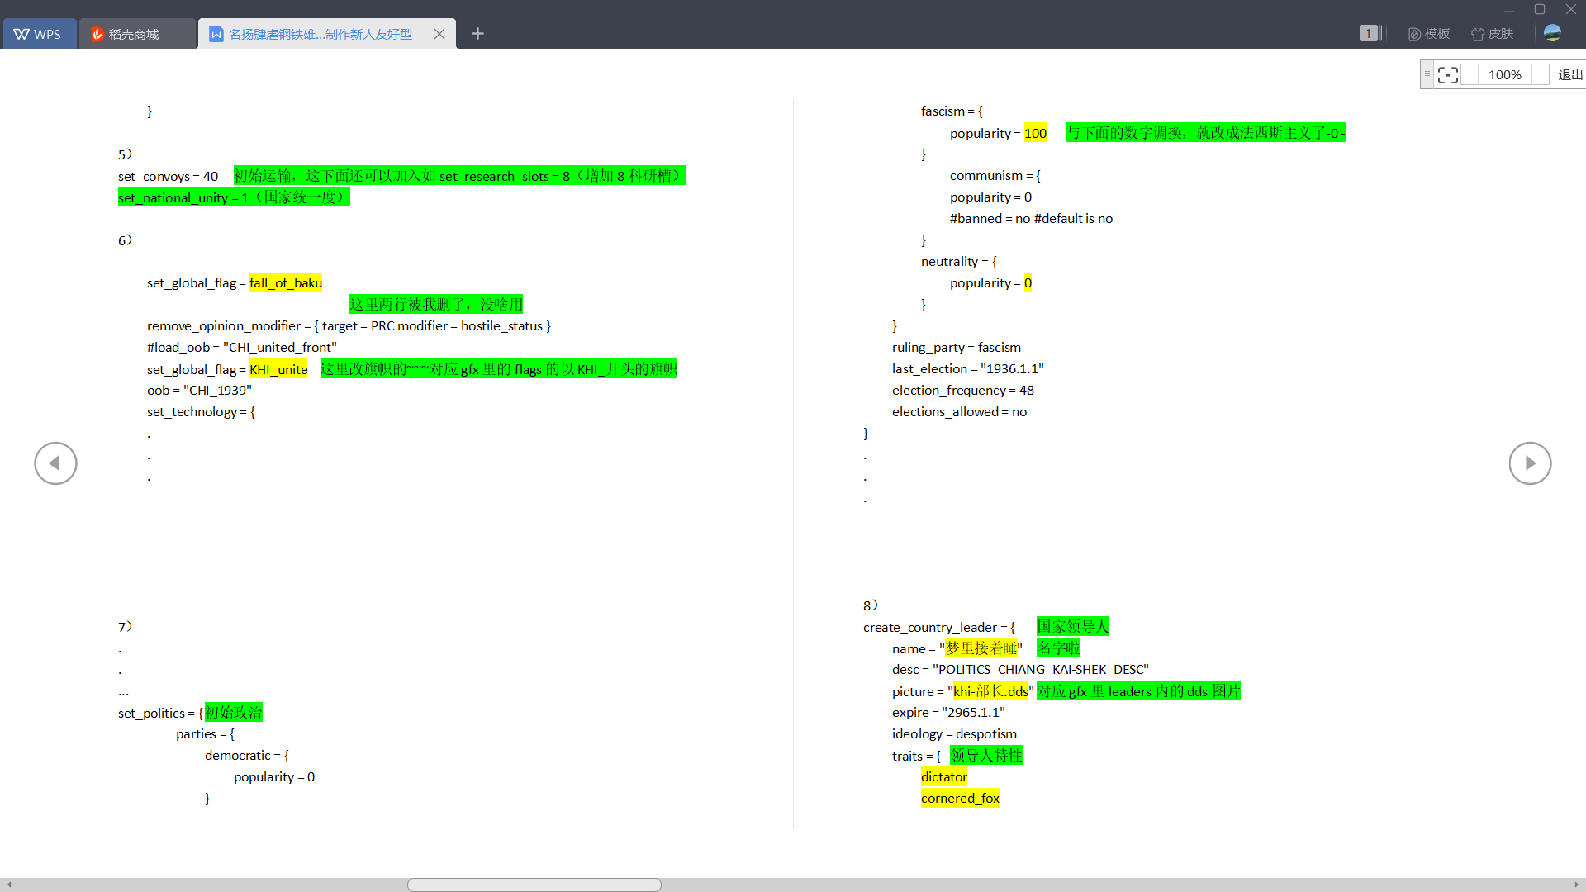This screenshot has width=1586, height=892.
Task: Increase zoom with the plus button
Action: [x=1541, y=74]
